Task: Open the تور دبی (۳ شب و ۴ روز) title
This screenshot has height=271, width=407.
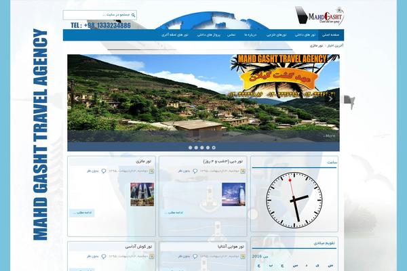Action: pos(223,161)
